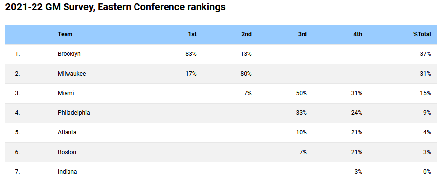Click the 3rd column header
Image resolution: width=440 pixels, height=183 pixels.
303,34
